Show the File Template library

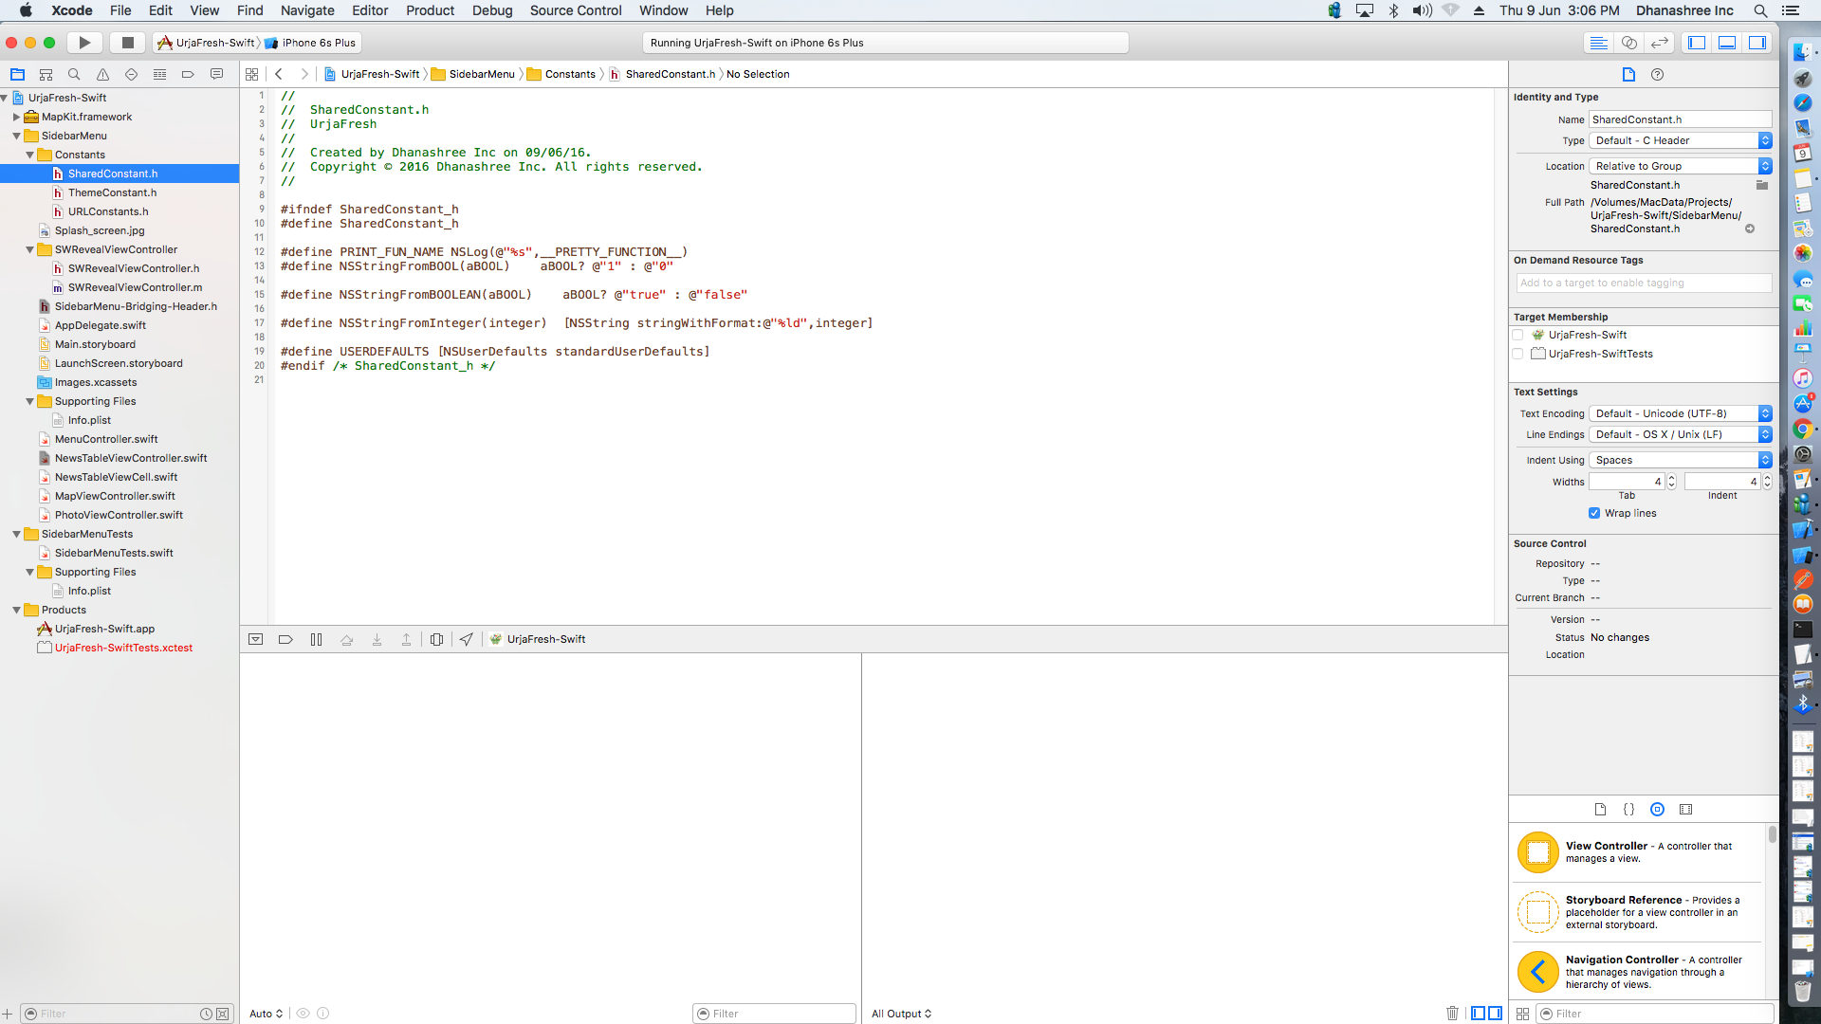pyautogui.click(x=1600, y=810)
